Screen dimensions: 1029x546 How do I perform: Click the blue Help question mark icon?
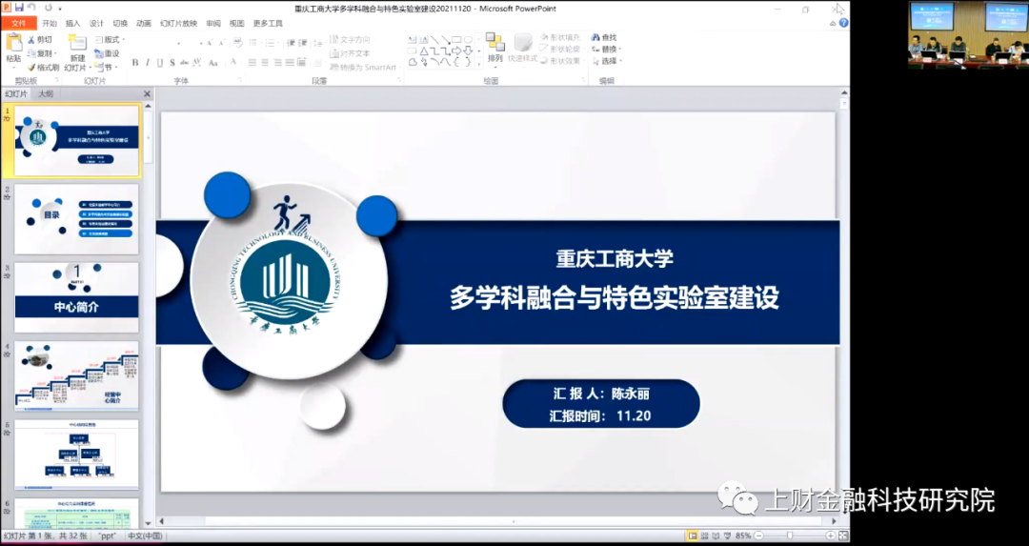pos(844,23)
